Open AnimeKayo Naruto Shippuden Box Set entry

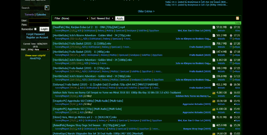98,134
